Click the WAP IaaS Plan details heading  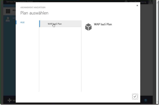point(103,24)
